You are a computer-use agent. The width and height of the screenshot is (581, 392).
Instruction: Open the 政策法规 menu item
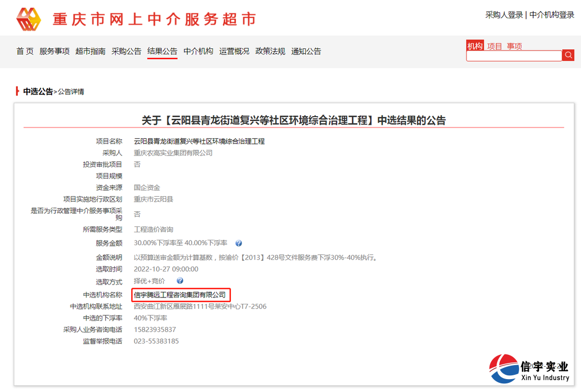(x=270, y=51)
